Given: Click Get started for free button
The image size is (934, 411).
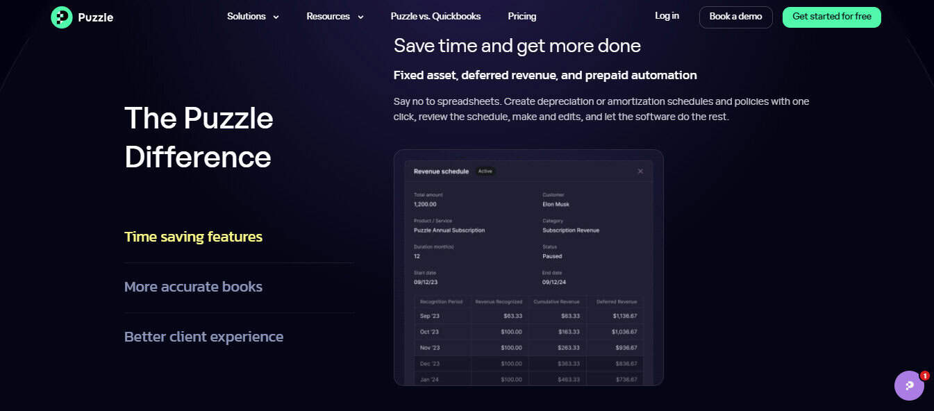Looking at the screenshot, I should (x=831, y=17).
